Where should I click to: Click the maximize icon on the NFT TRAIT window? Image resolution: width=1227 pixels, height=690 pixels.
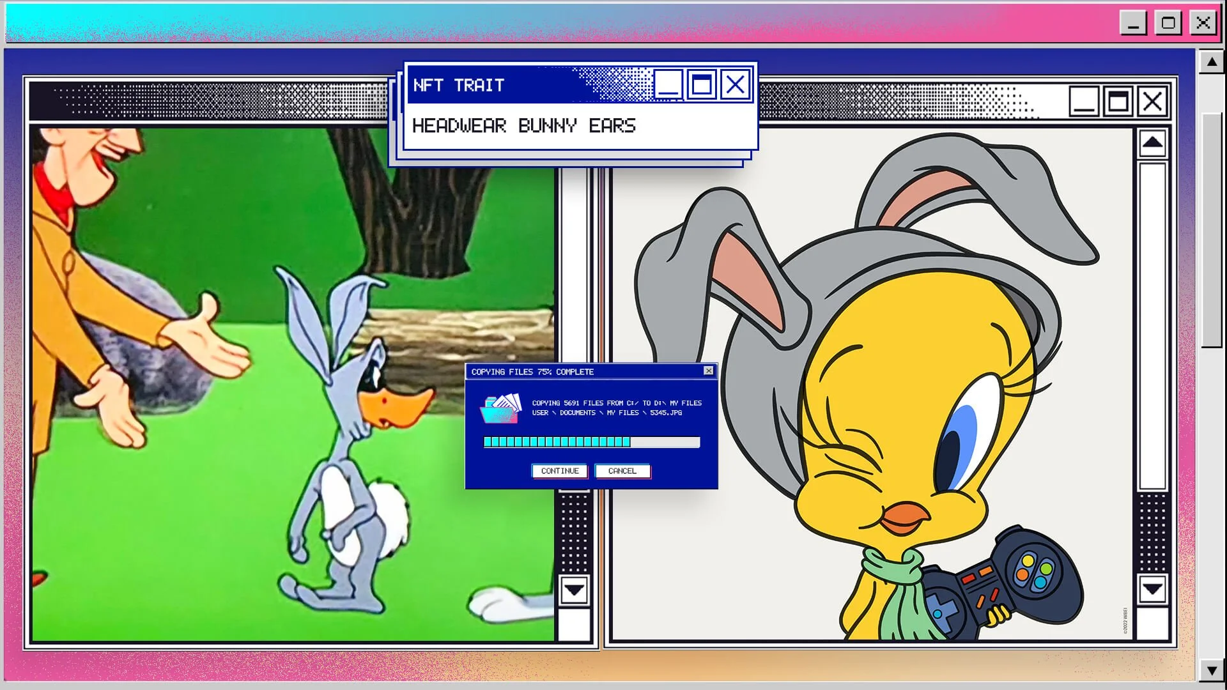[701, 85]
